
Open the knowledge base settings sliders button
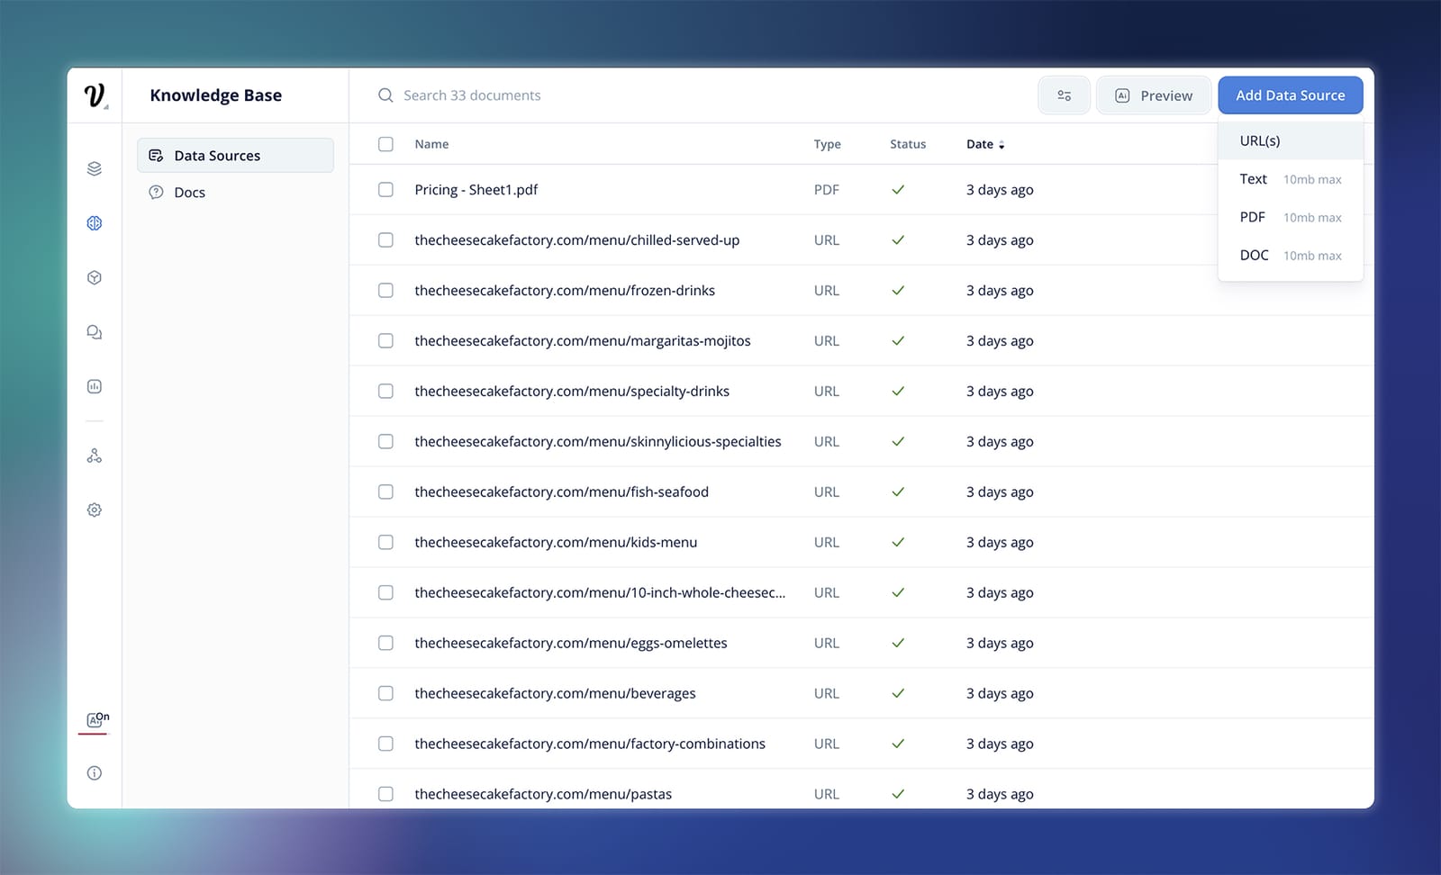click(x=1065, y=95)
